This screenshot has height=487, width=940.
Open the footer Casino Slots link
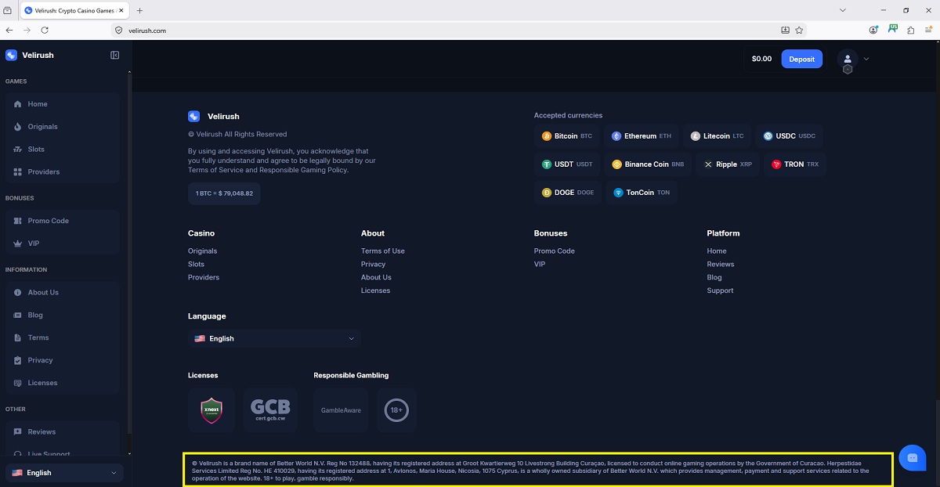[197, 265]
